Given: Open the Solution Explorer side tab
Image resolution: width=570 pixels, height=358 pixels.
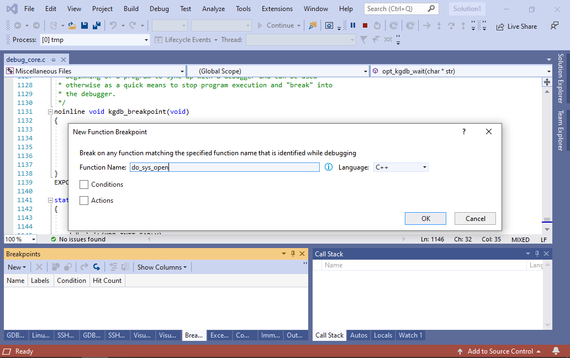Looking at the screenshot, I should (561, 78).
